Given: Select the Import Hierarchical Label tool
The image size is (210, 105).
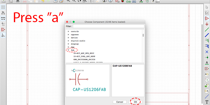Looking at the screenshot, I should pos(207,85).
